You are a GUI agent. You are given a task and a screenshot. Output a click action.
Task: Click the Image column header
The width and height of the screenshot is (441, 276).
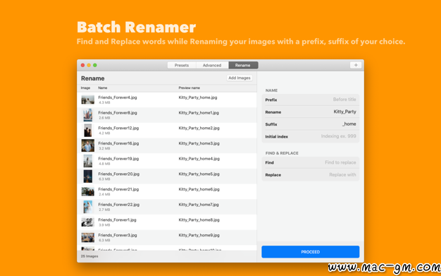[85, 88]
